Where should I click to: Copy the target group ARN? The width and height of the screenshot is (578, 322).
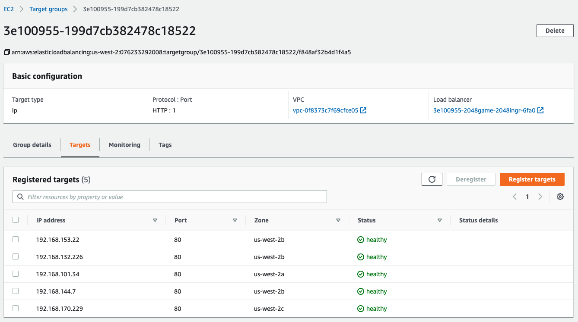coord(6,52)
